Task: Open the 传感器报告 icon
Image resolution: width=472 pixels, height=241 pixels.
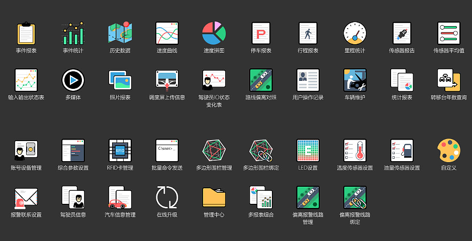Action: pos(402,33)
